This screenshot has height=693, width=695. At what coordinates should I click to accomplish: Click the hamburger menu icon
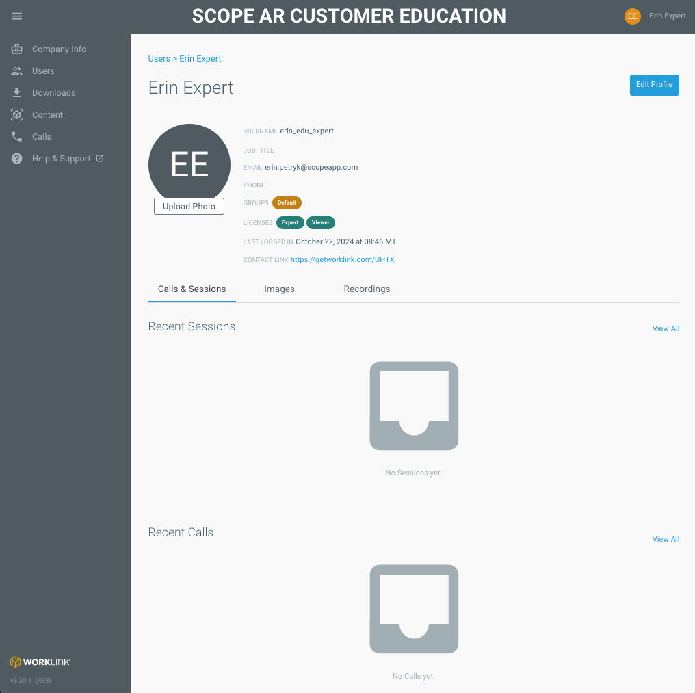[17, 16]
